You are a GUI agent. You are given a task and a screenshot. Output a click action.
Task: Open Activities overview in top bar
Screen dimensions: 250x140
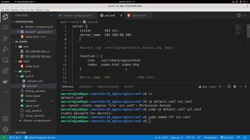click(5, 2)
